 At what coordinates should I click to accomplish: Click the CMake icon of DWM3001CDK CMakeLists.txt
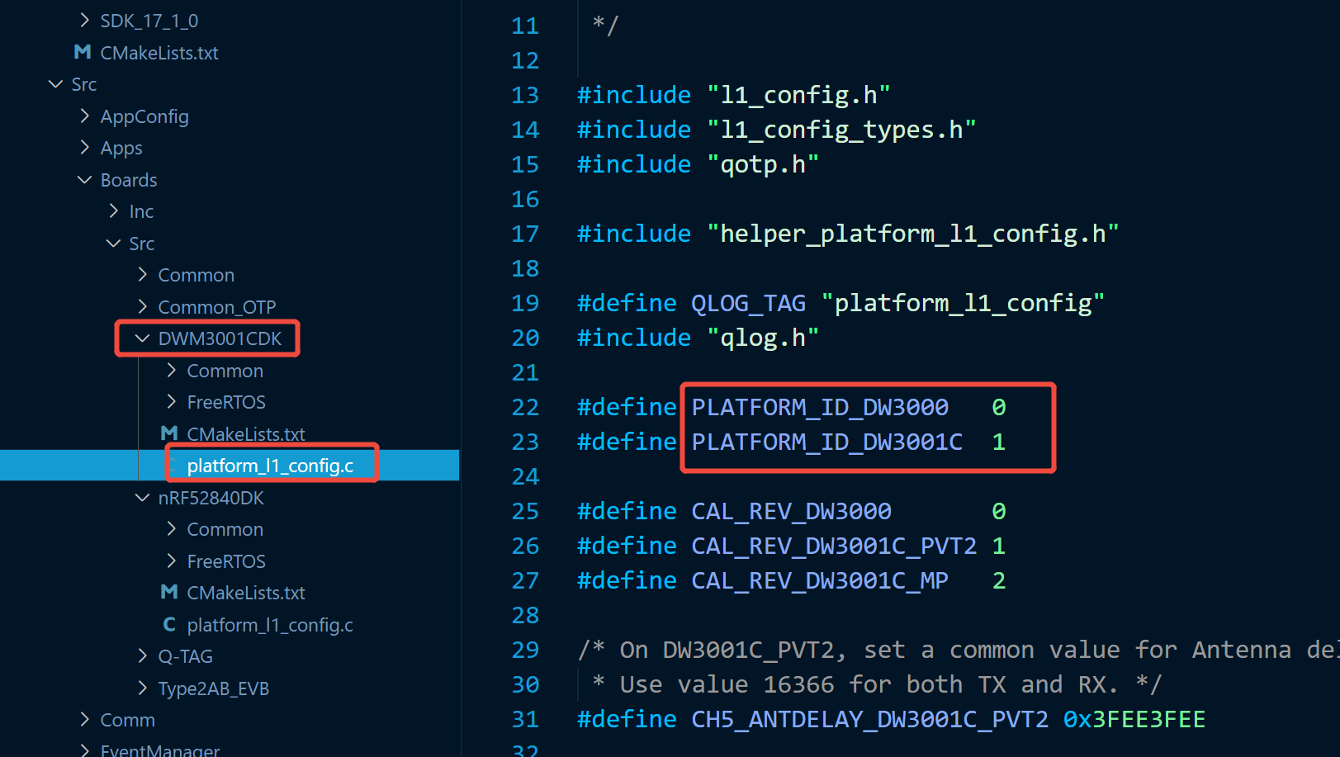coord(169,433)
